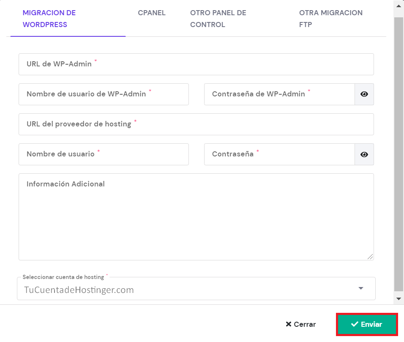The height and width of the screenshot is (342, 404).
Task: Click the textarea resize handle on Información Adicional
Action: [x=371, y=257]
